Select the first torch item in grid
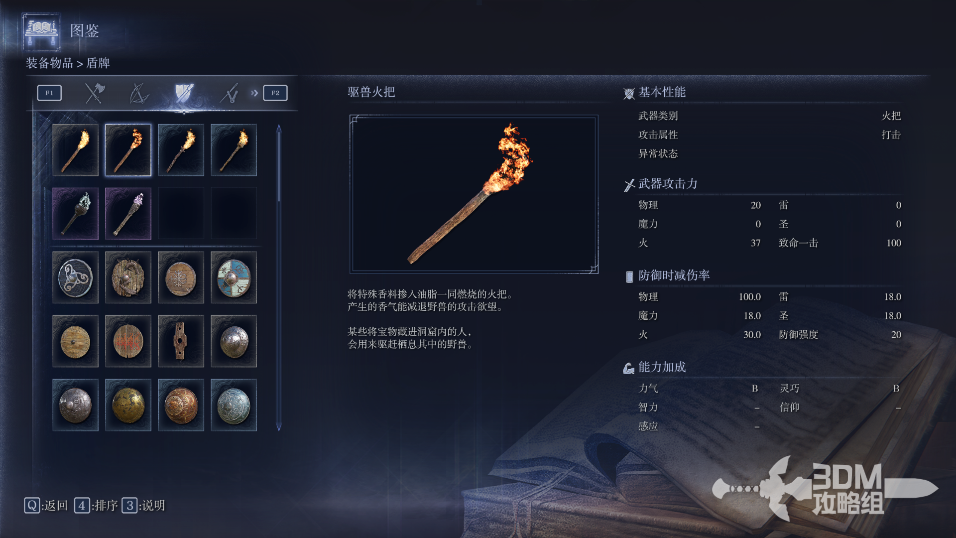Viewport: 956px width, 538px height. click(x=76, y=150)
